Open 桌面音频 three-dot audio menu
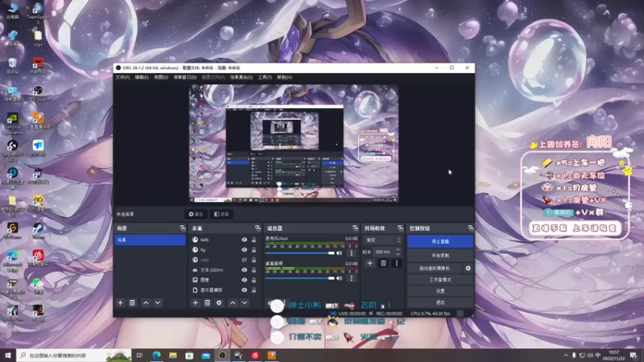This screenshot has height=362, width=644. tap(352, 278)
